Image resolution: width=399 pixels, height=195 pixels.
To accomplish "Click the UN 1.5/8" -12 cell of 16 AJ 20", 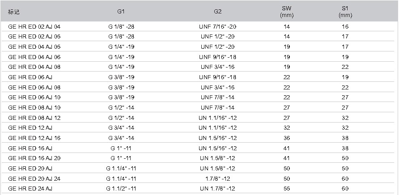I will click(x=217, y=158).
